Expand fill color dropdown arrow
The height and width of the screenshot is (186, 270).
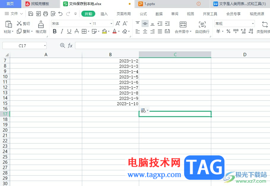click(x=109, y=31)
